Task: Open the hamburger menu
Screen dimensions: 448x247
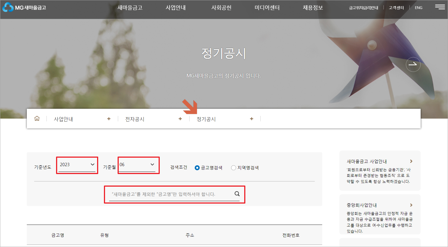Action: [x=440, y=7]
